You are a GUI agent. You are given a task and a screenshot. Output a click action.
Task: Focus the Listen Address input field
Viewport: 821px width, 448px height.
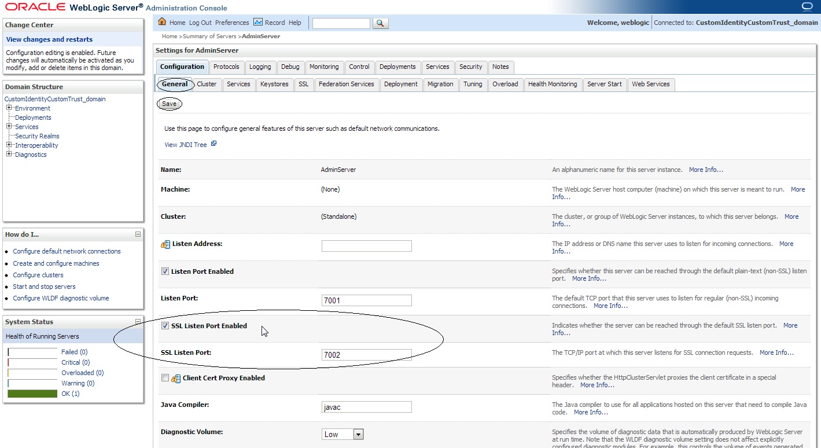367,246
